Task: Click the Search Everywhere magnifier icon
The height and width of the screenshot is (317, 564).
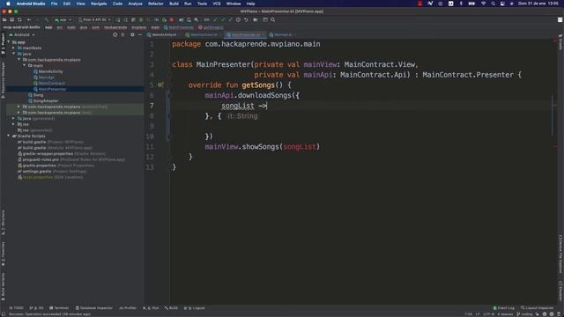Action: point(273,19)
